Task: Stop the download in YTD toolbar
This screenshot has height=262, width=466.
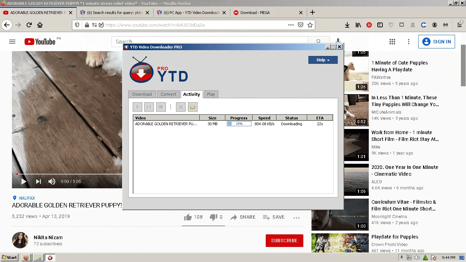Action: (161, 107)
